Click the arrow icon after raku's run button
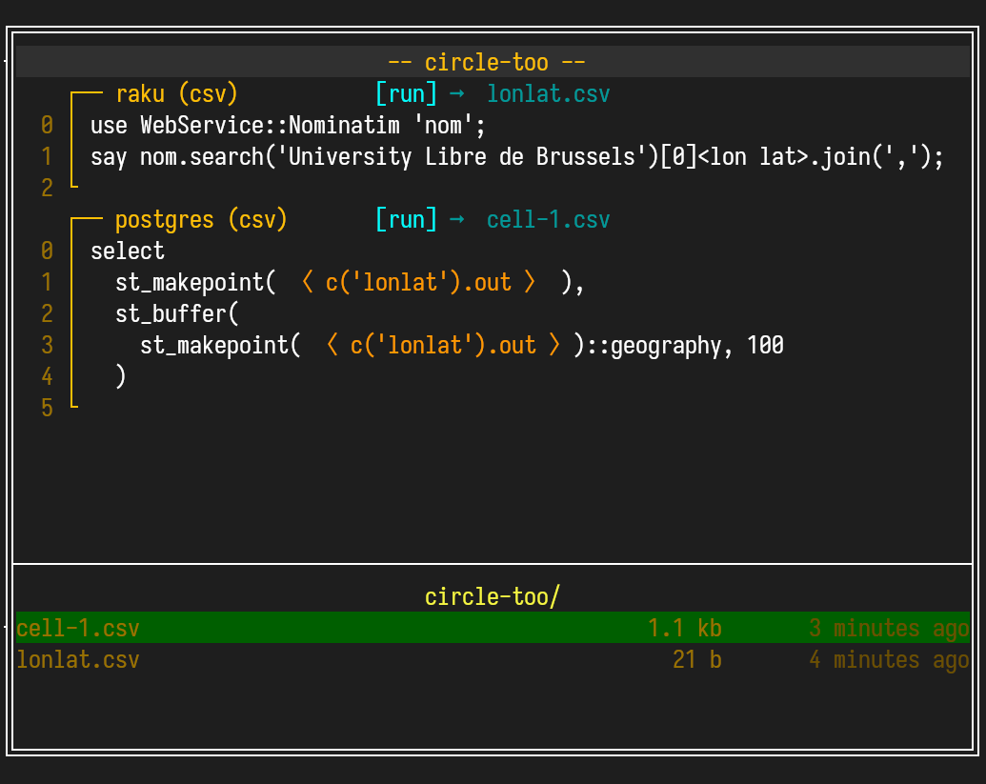 456,94
